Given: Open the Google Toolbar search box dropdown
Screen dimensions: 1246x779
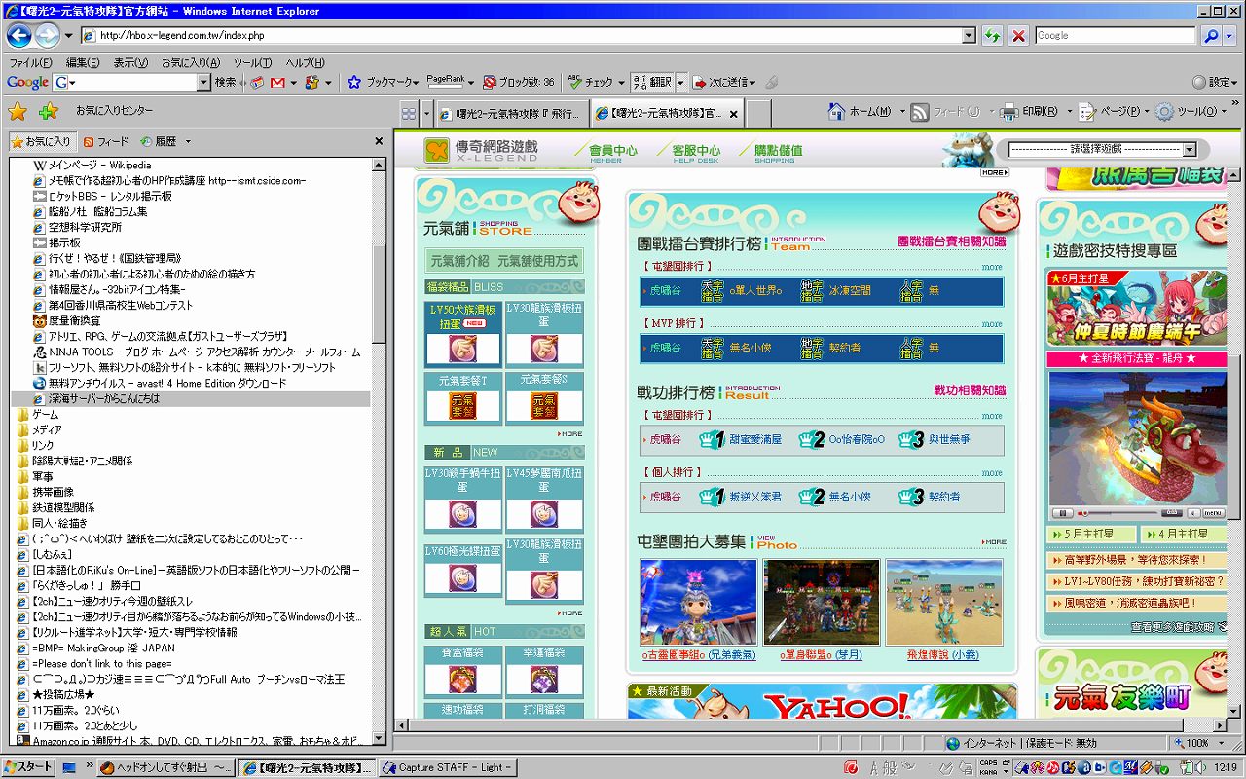Looking at the screenshot, I should [x=202, y=83].
